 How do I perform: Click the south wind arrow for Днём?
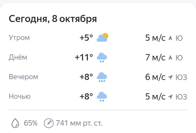pos(170,57)
